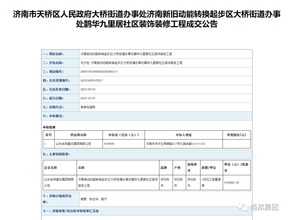Click the publish date 2023-09-20

pos(88,89)
